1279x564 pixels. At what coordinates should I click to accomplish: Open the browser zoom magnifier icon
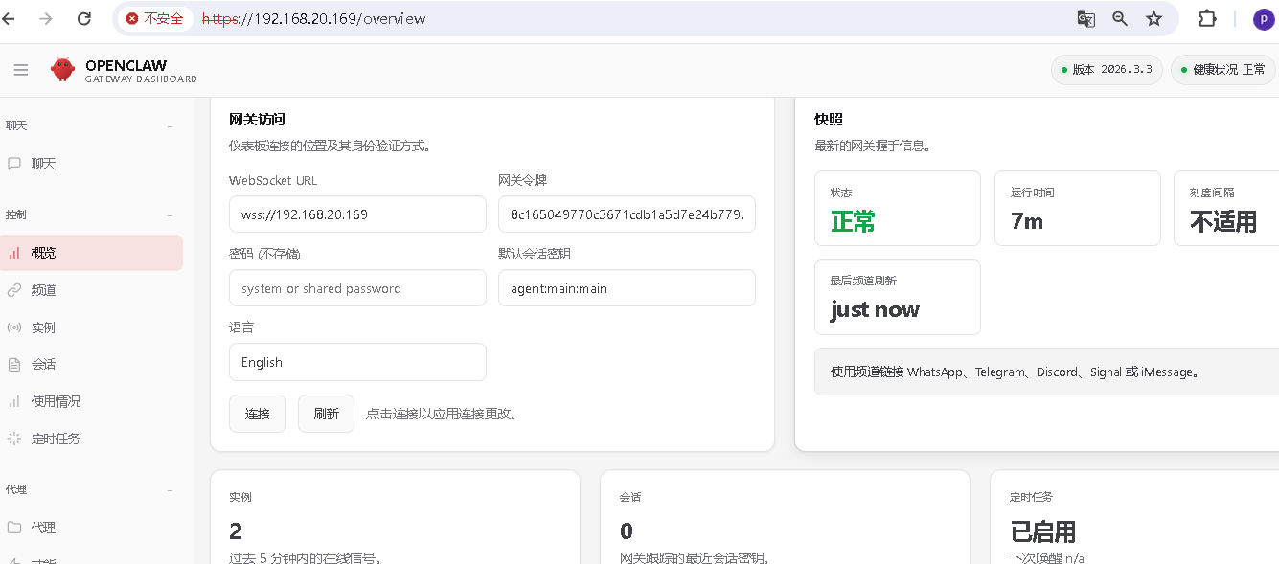1120,18
